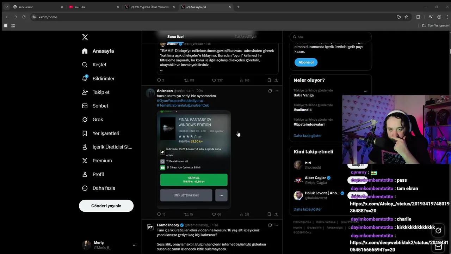Open Chrome profile icon
Image resolution: width=451 pixels, height=254 pixels.
[x=439, y=17]
